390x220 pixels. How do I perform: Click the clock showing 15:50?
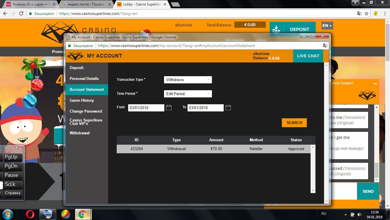pos(375,212)
